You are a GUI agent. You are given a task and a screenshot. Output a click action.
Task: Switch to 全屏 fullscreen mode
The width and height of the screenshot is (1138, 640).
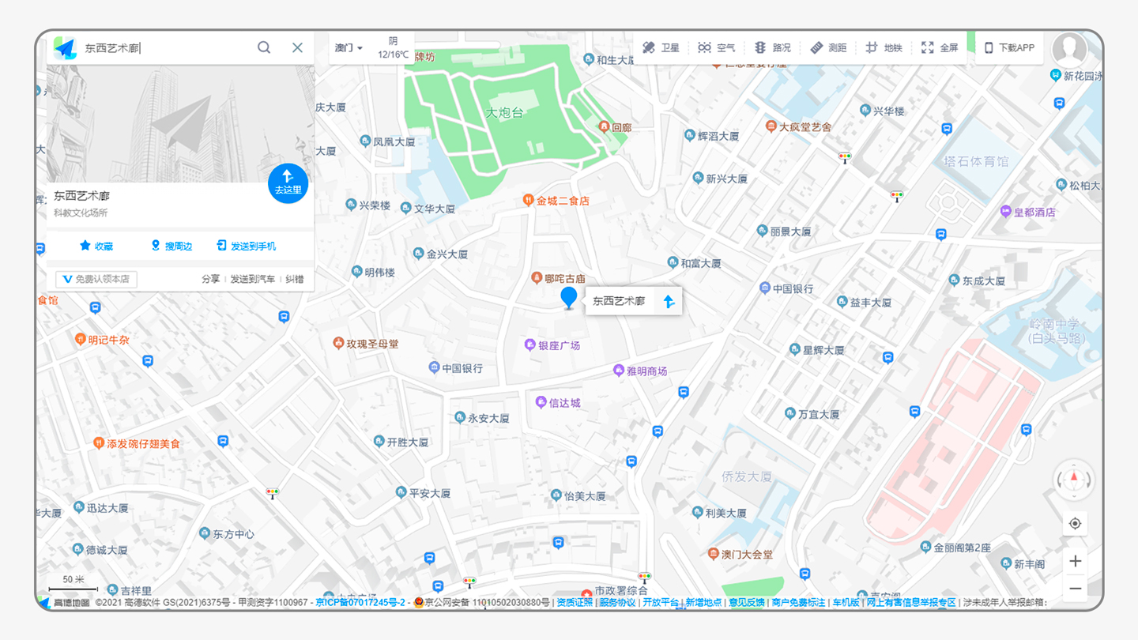940,47
